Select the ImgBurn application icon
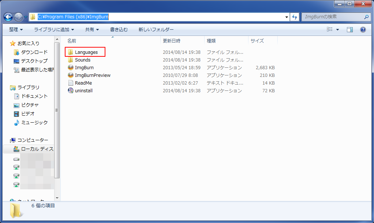374x223 pixels. (70, 68)
